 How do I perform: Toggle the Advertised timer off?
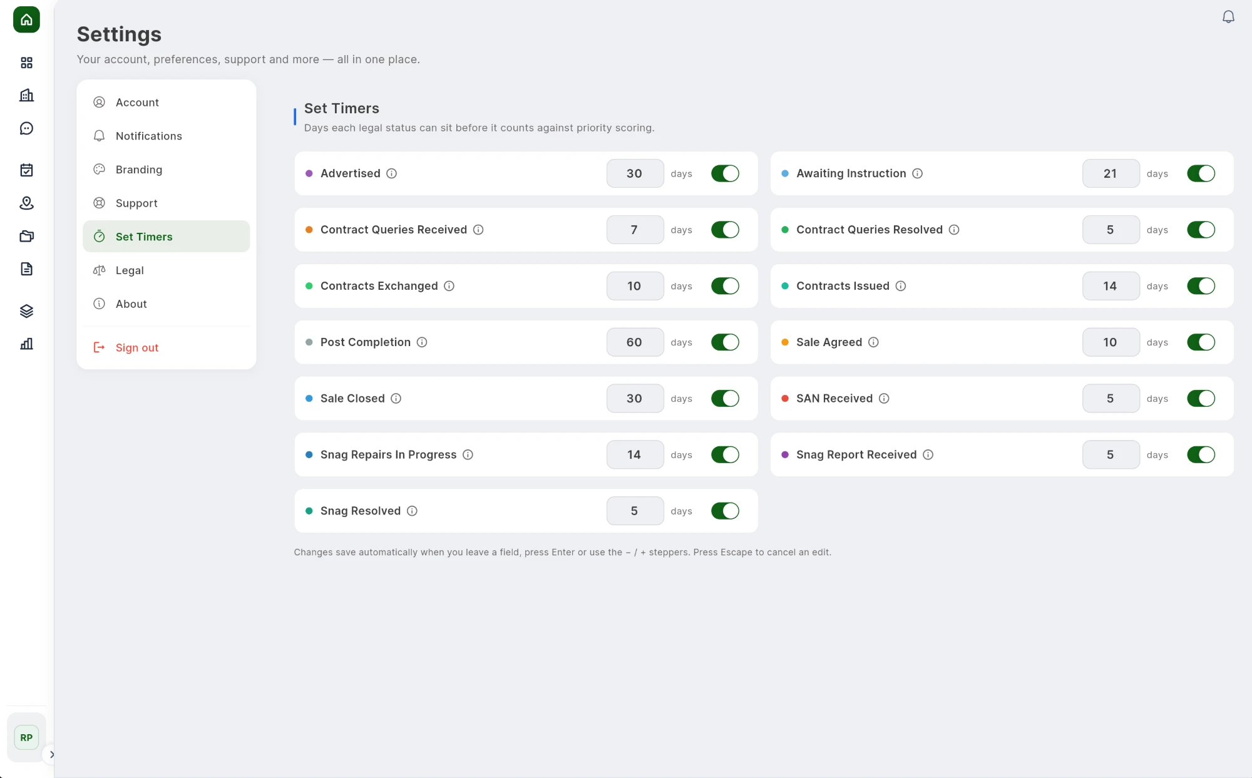[725, 173]
